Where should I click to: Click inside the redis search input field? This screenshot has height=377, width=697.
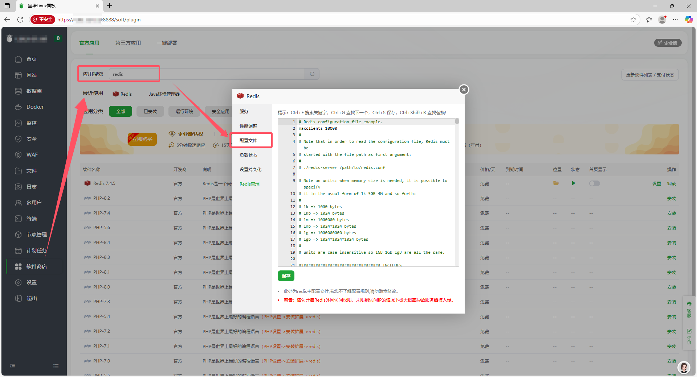coord(134,74)
